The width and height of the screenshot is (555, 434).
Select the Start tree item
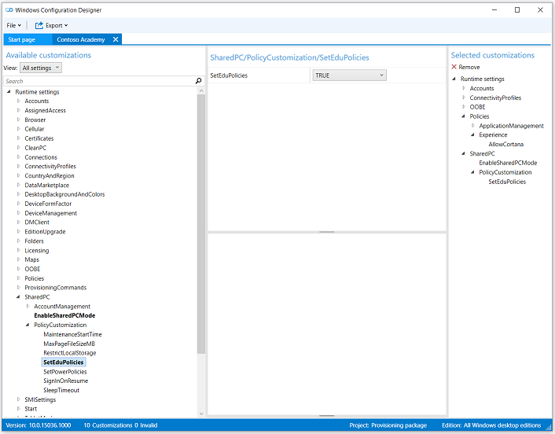31,409
